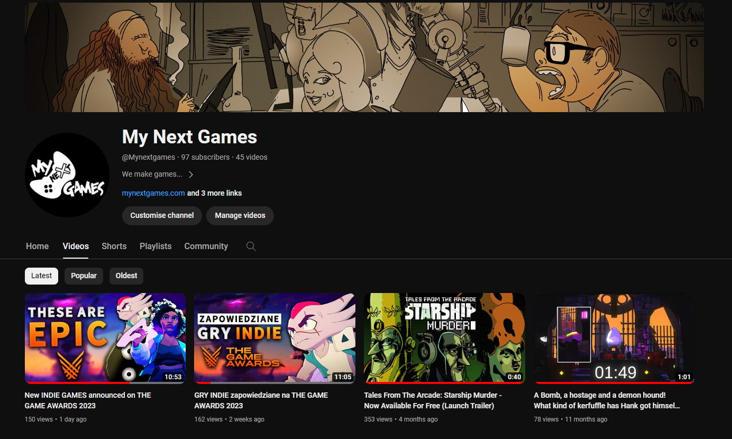Click the 'My Next Games' channel name heading

pos(189,137)
